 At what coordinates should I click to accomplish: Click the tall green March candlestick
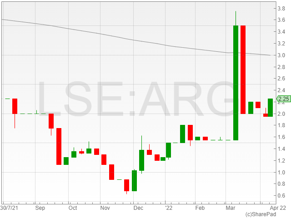point(236,82)
